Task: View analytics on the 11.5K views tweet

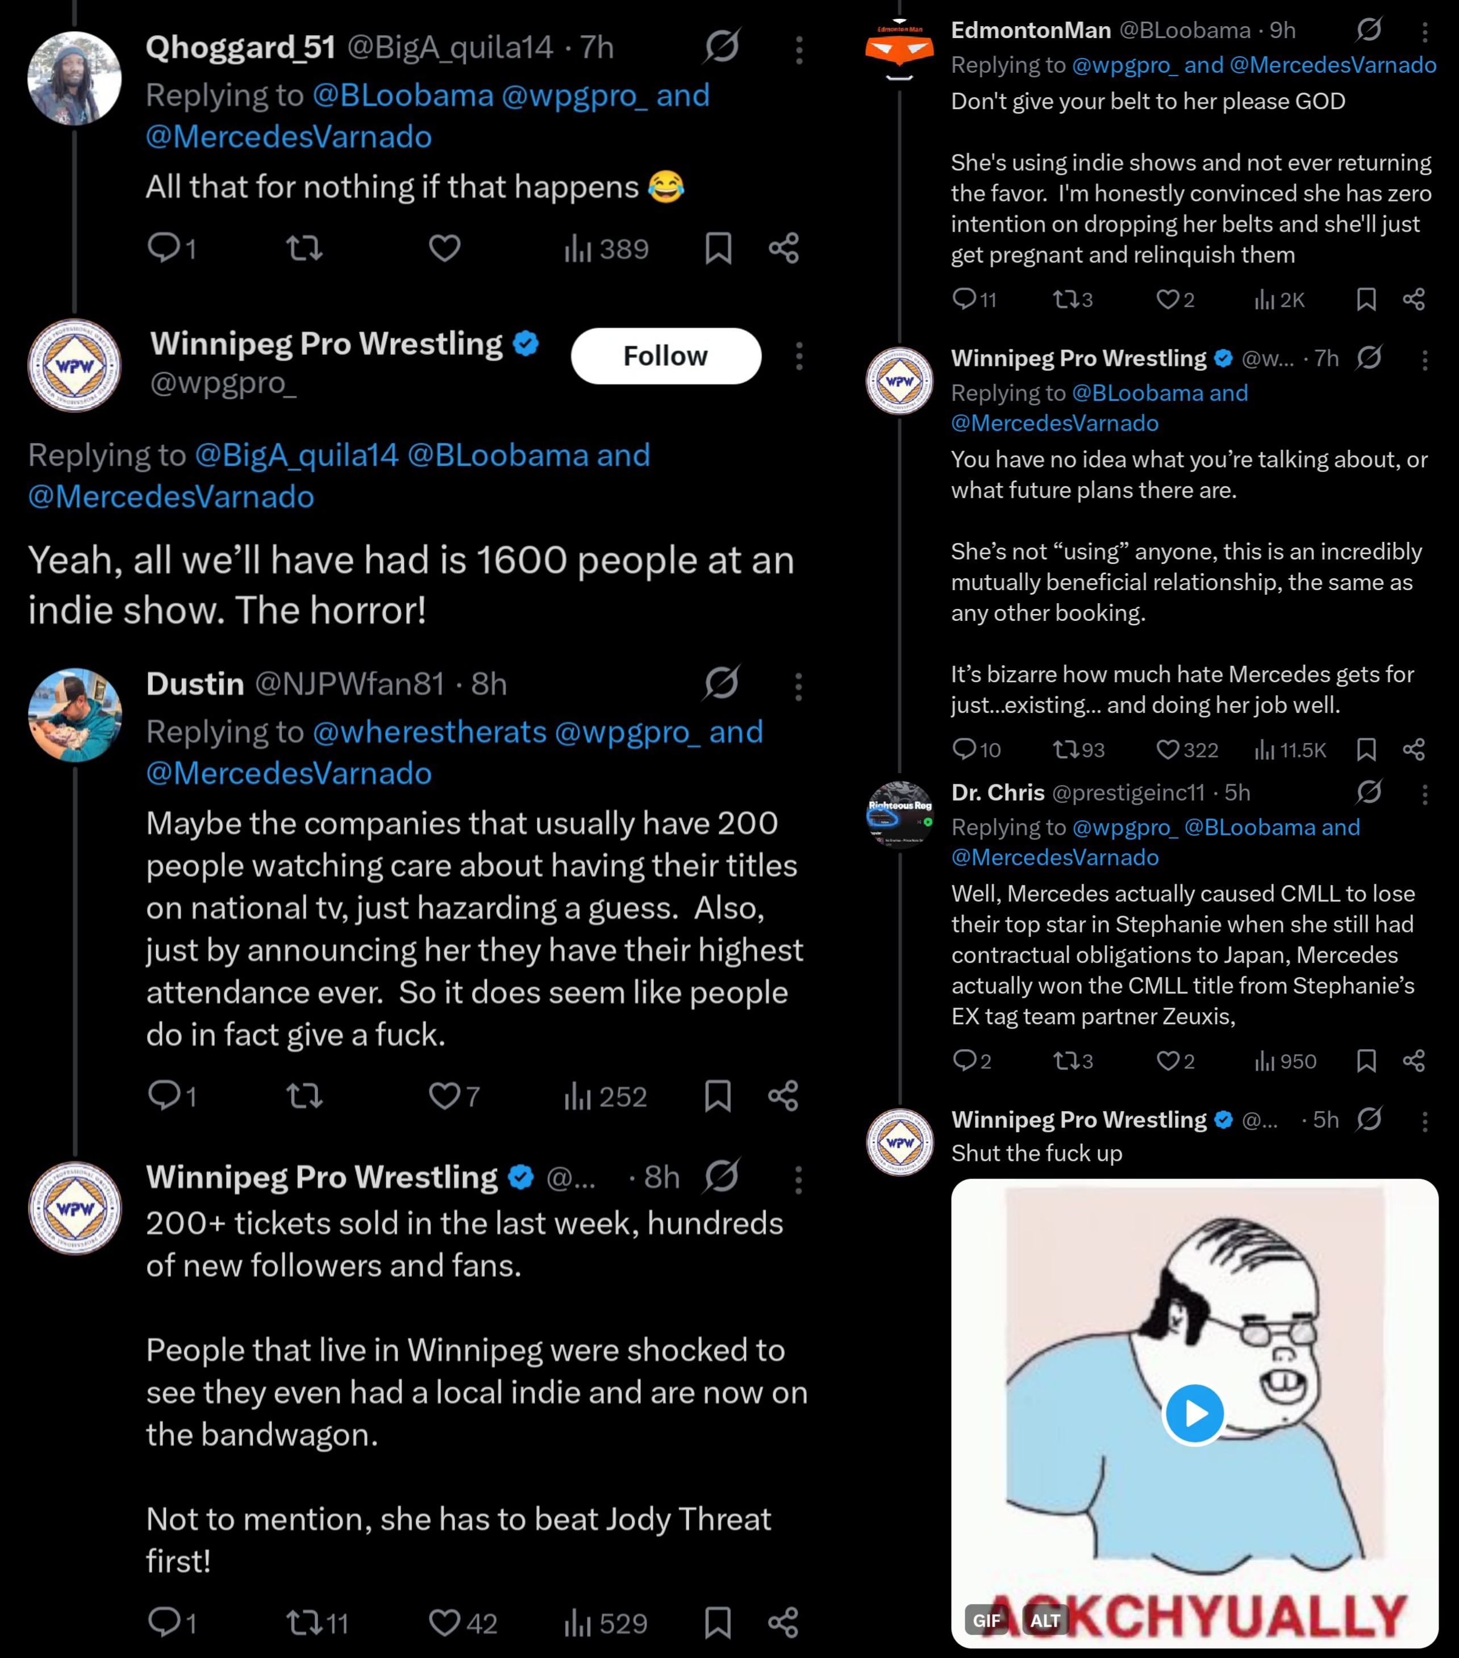Action: coord(1289,750)
